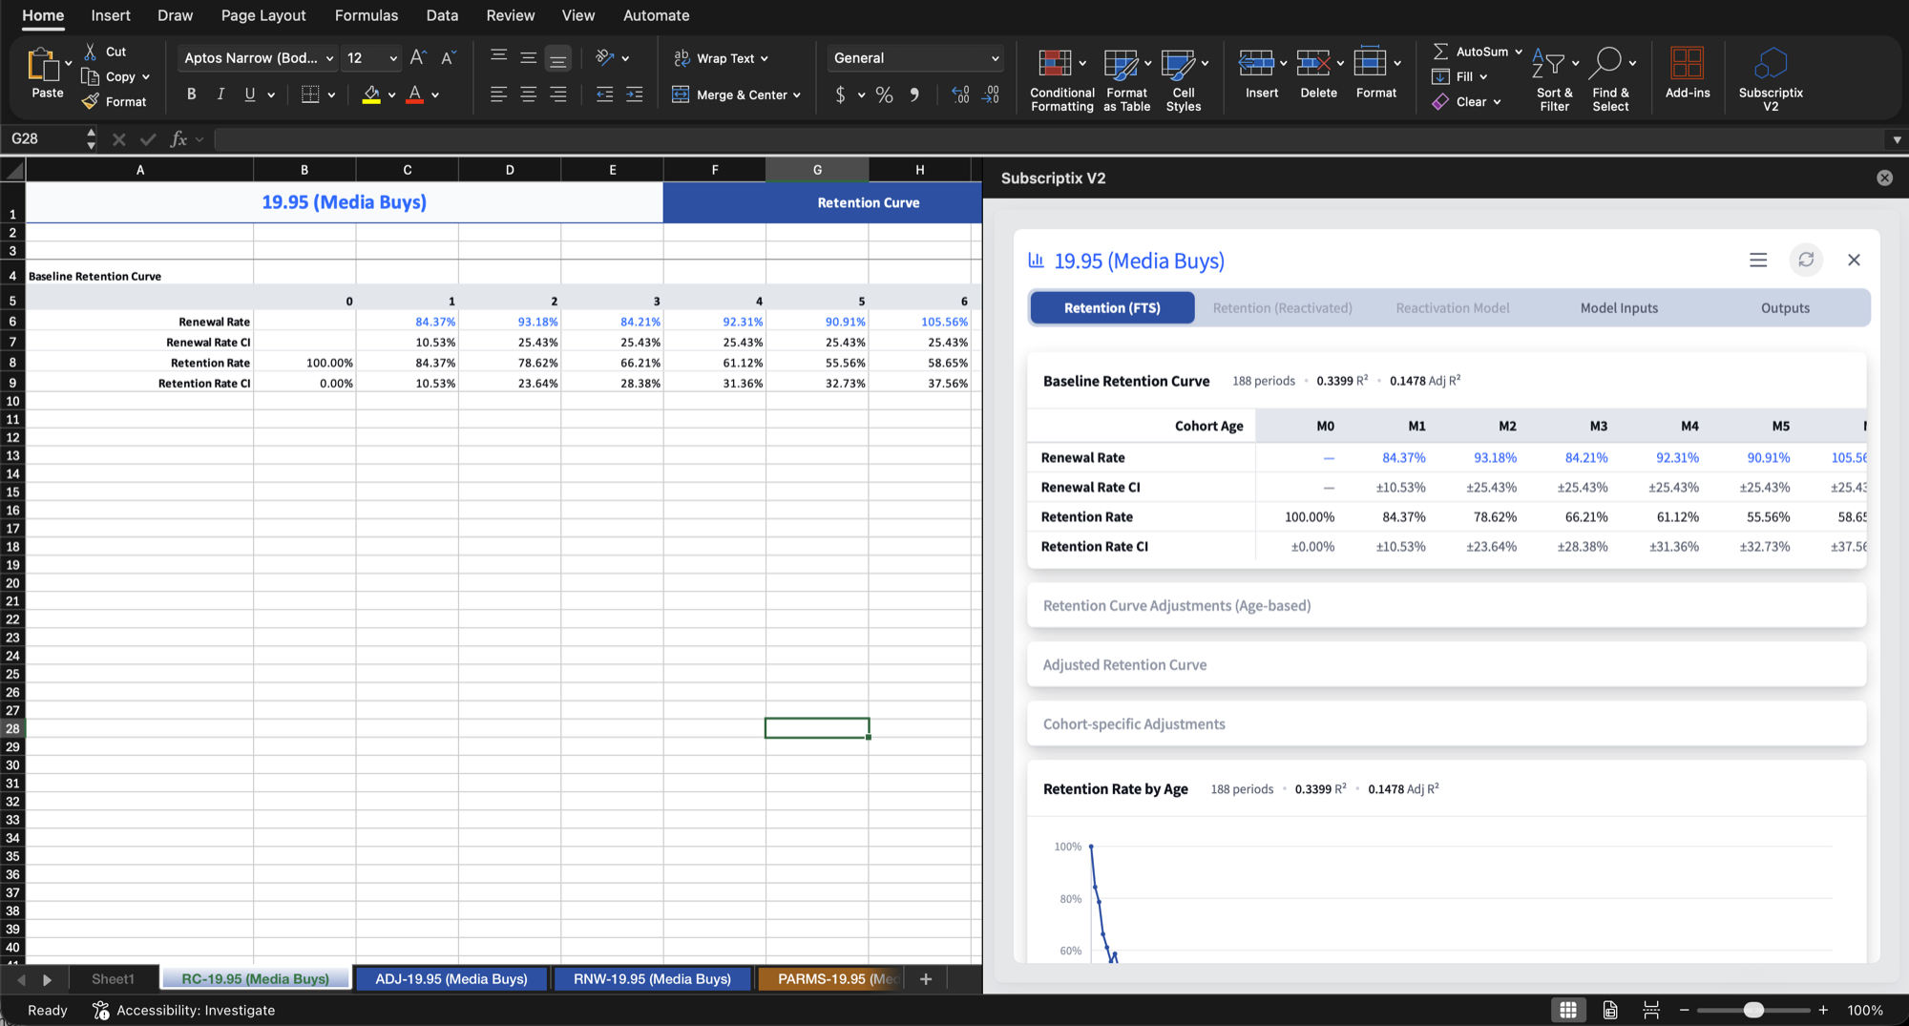This screenshot has height=1026, width=1909.
Task: Click the increase indent icon
Action: [x=634, y=94]
